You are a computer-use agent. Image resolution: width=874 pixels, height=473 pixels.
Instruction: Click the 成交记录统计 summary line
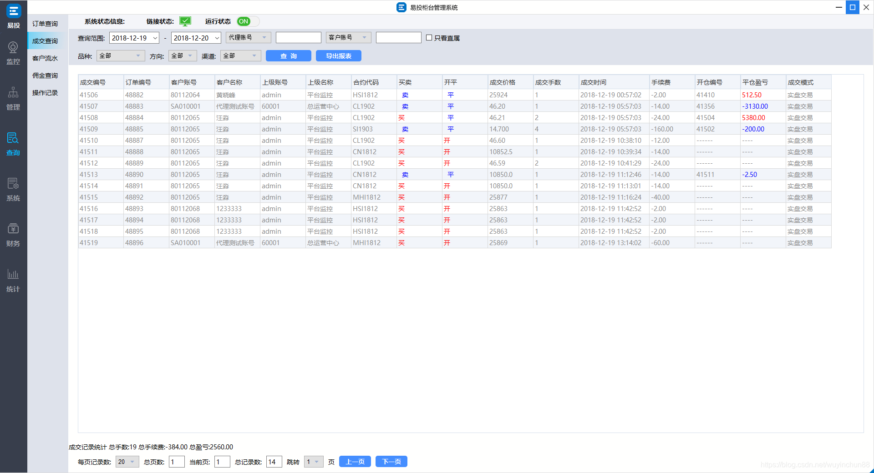pyautogui.click(x=151, y=447)
